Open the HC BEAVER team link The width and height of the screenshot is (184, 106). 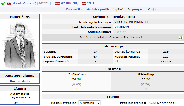pyautogui.click(x=69, y=4)
